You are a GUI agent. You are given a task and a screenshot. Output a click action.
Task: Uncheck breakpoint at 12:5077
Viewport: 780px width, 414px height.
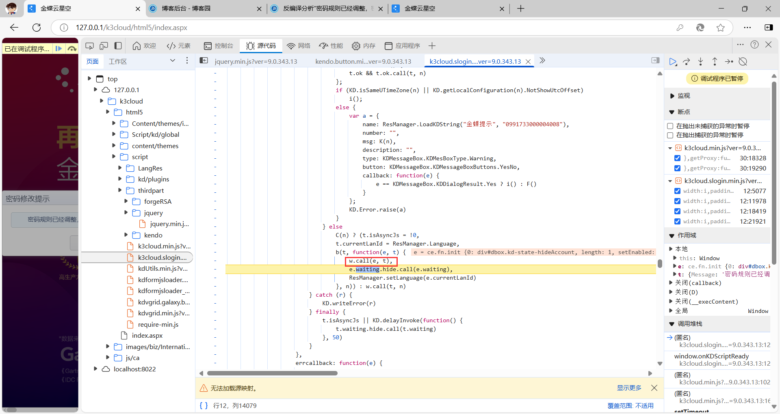677,191
